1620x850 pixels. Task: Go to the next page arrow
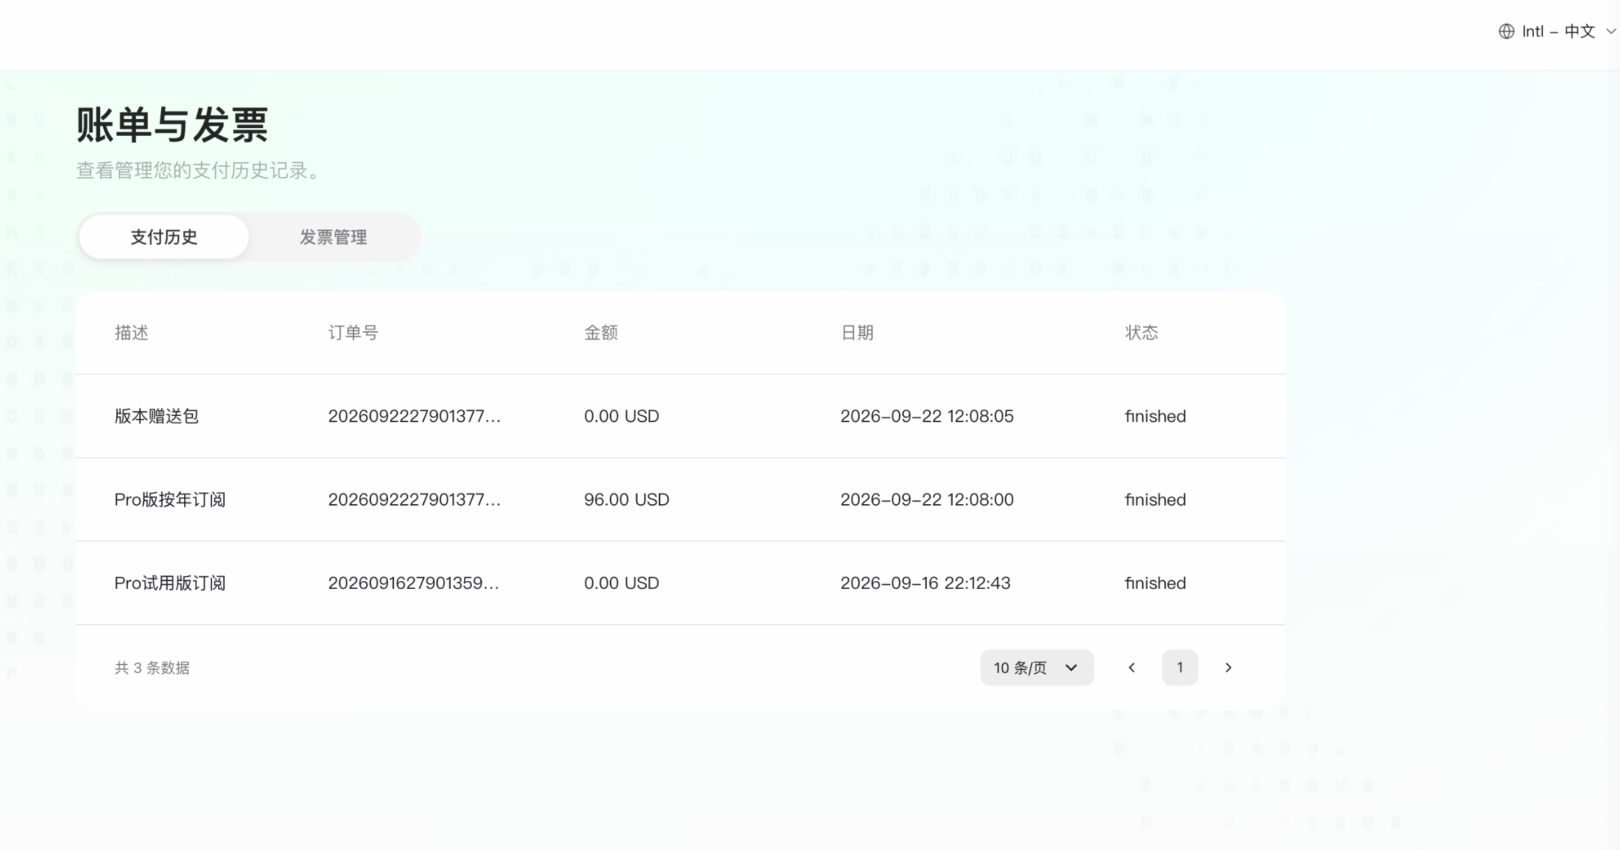coord(1228,667)
